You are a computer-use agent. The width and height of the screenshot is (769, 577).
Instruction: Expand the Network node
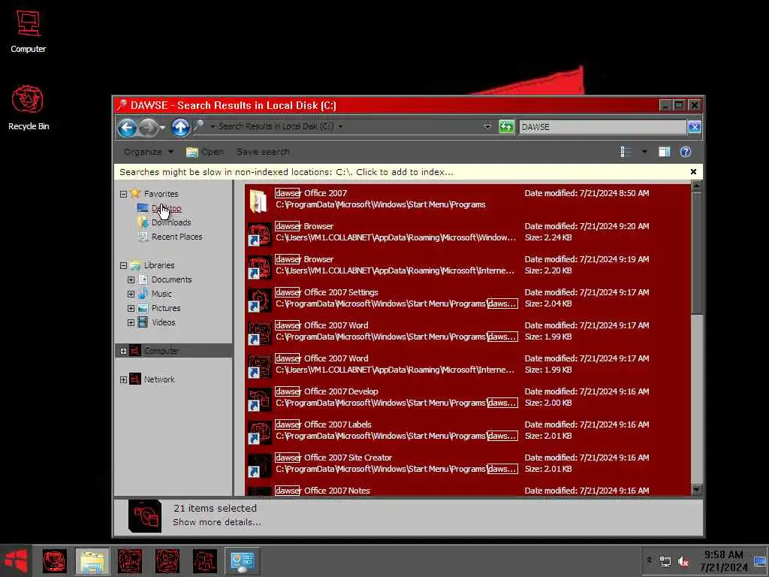pyautogui.click(x=124, y=379)
